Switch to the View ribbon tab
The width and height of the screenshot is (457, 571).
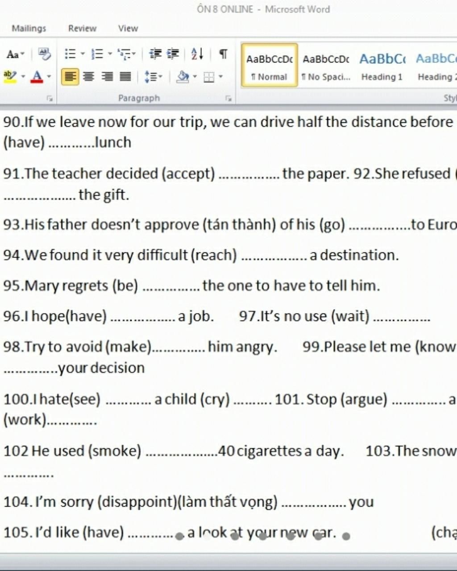click(128, 28)
